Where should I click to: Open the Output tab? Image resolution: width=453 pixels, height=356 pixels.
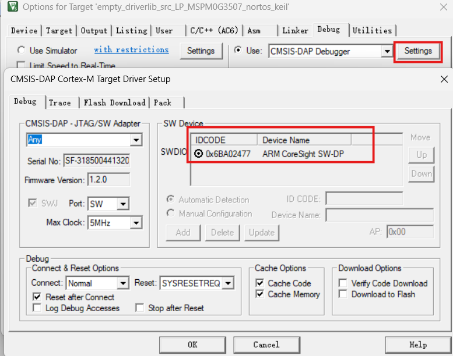click(x=94, y=31)
